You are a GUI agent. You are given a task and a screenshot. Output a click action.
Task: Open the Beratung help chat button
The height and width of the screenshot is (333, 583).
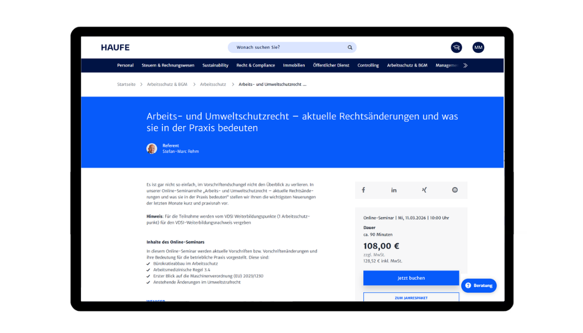pyautogui.click(x=479, y=285)
